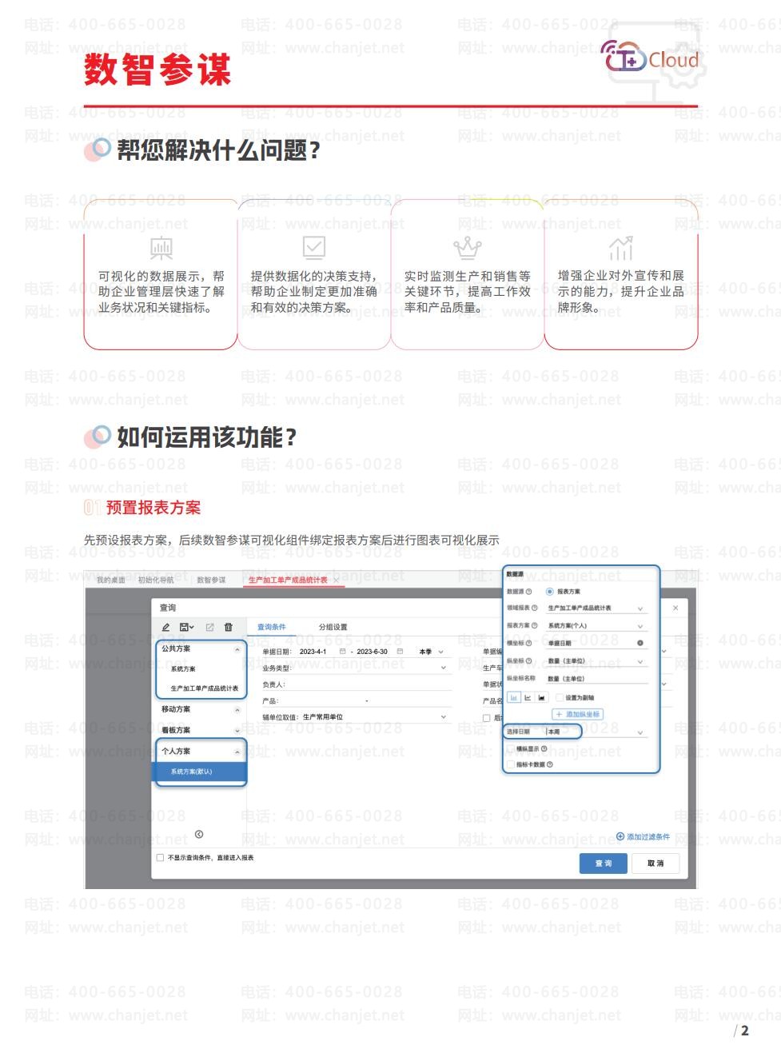
Task: Close the 查询 dialog with the X icon
Action: (675, 608)
